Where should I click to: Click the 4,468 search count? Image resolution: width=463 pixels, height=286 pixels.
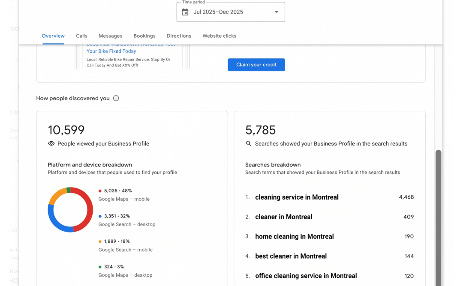tap(406, 197)
